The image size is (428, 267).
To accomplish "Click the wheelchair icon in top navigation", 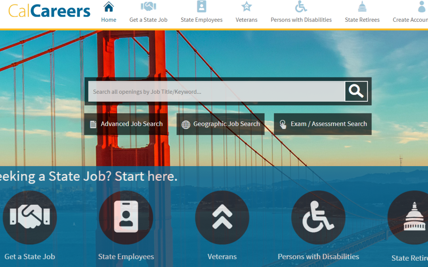I will (301, 7).
